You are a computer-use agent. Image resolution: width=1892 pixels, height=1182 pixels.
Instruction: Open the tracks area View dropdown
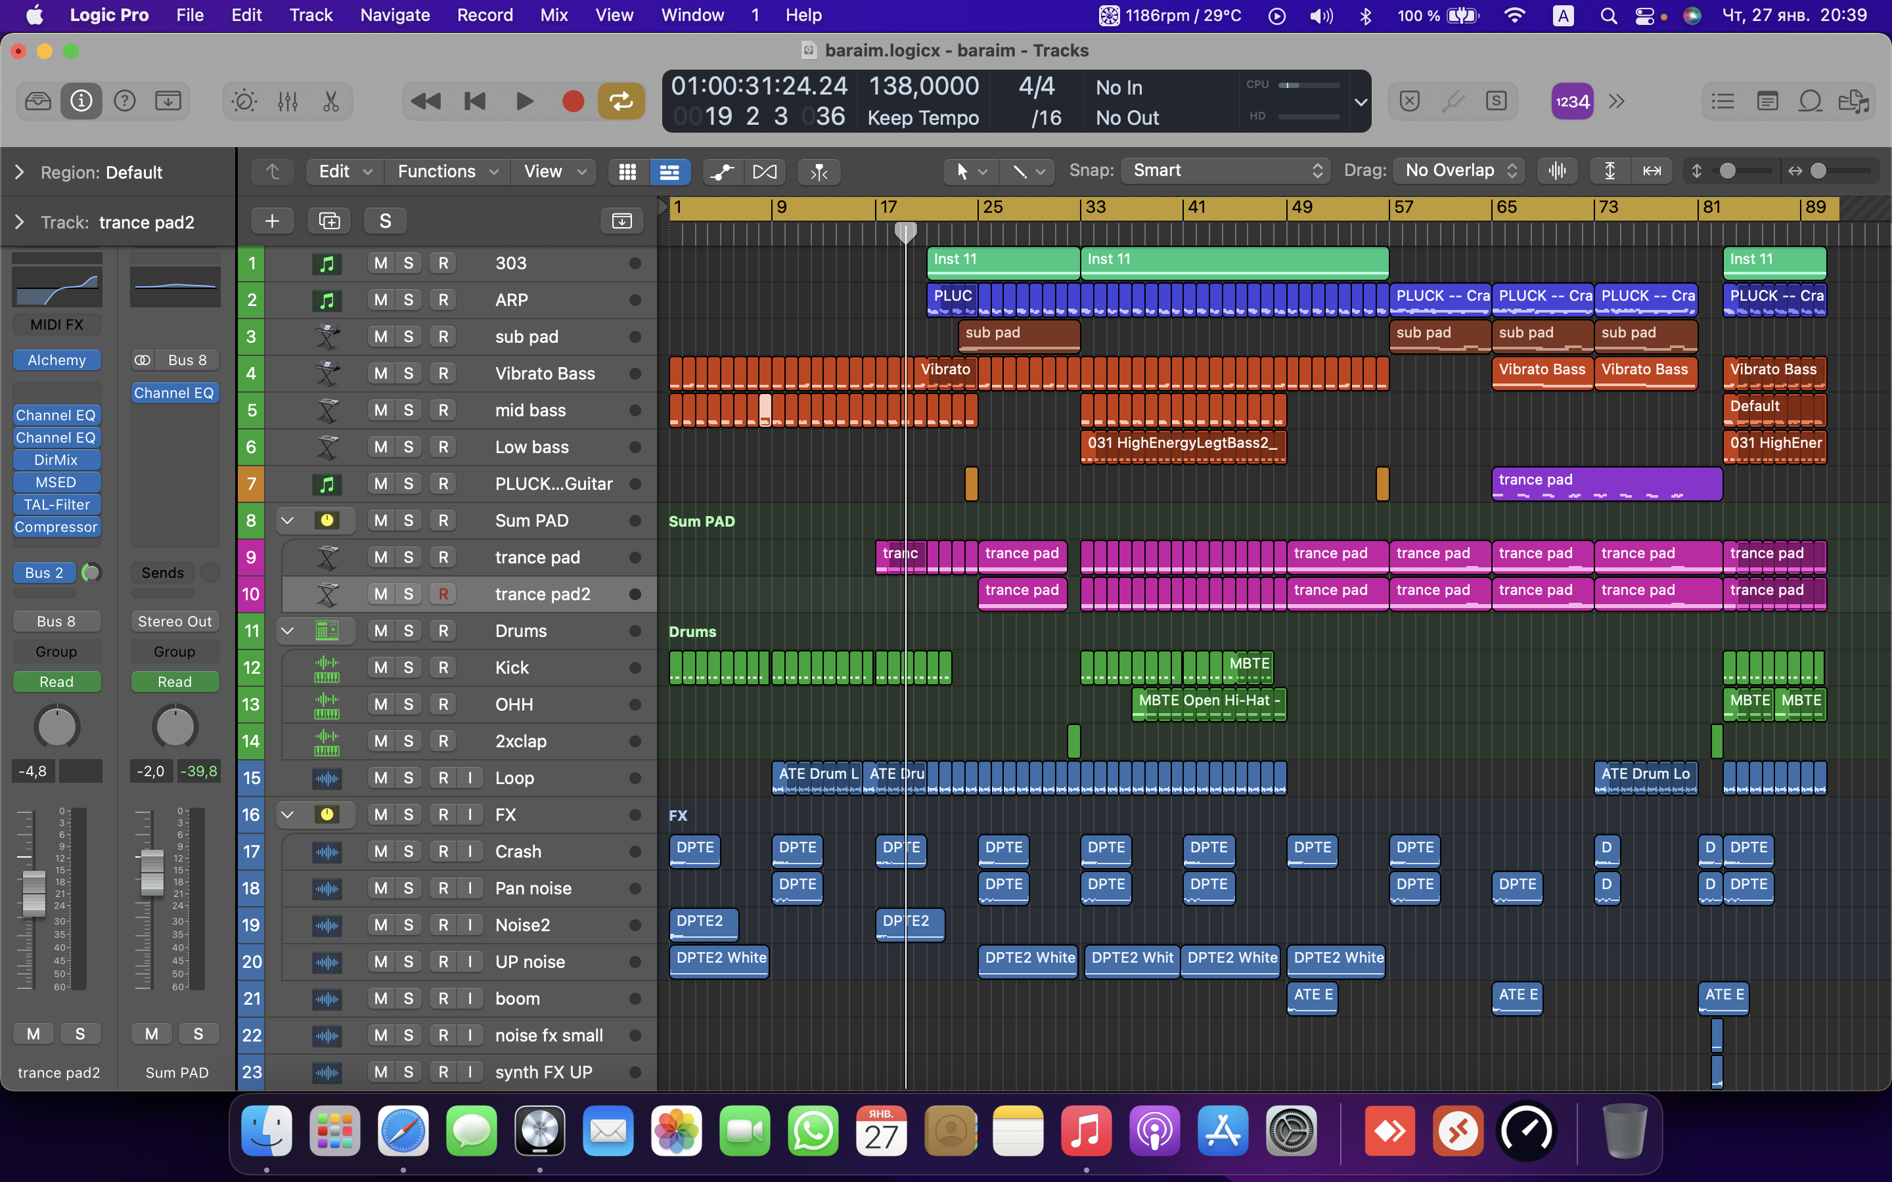click(x=554, y=171)
